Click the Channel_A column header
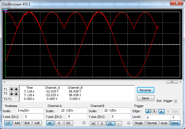The height and width of the screenshot is (129, 185). 52,88
